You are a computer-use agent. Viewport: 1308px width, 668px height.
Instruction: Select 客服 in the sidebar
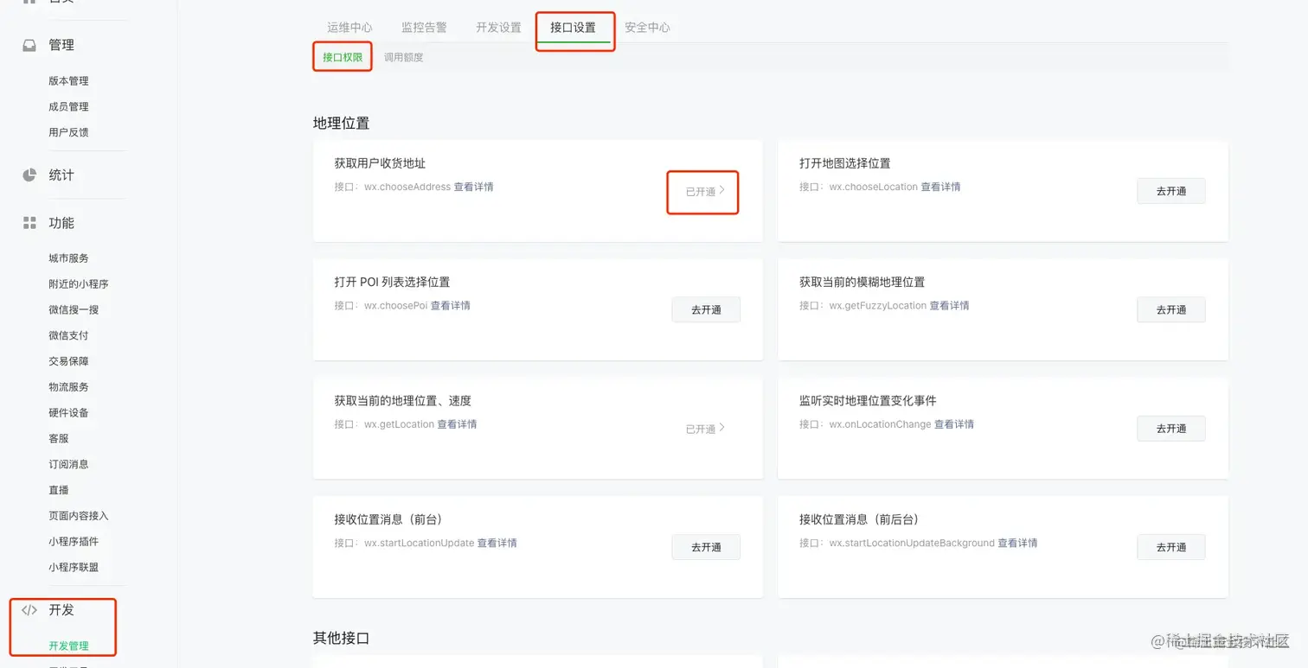[x=59, y=439]
